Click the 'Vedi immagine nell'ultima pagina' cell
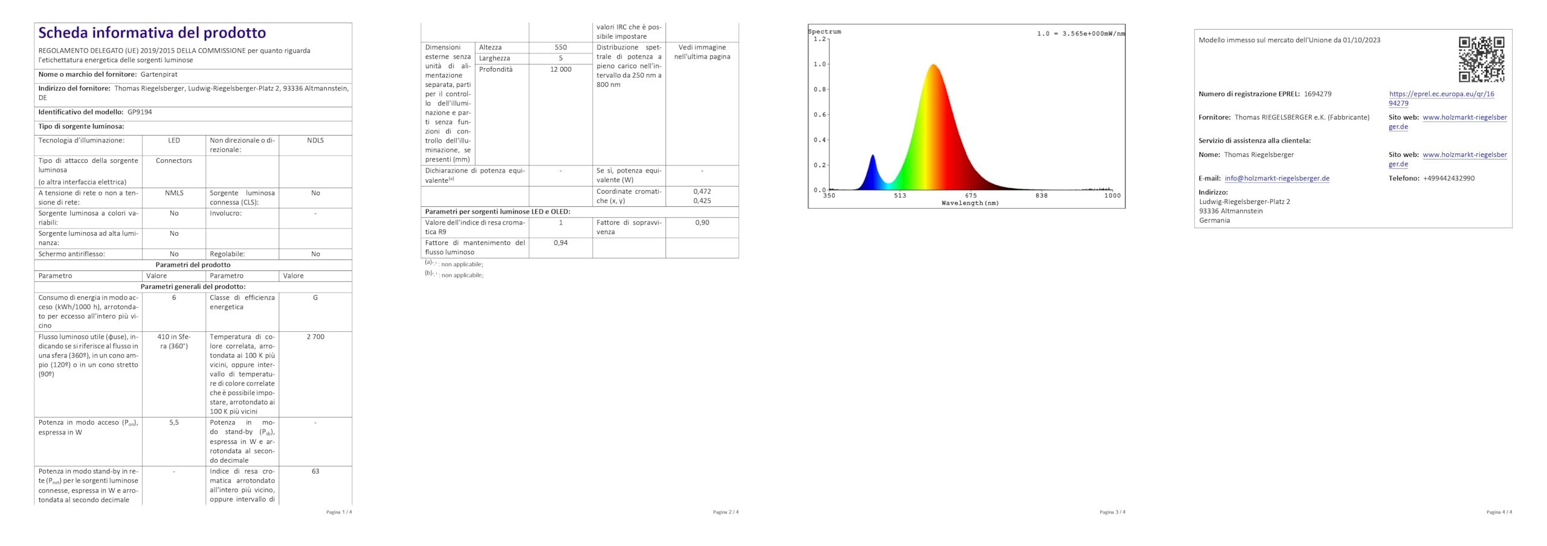 point(702,52)
